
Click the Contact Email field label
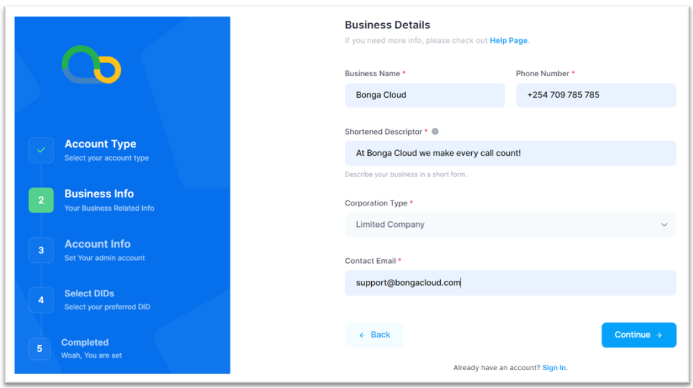[x=370, y=261]
